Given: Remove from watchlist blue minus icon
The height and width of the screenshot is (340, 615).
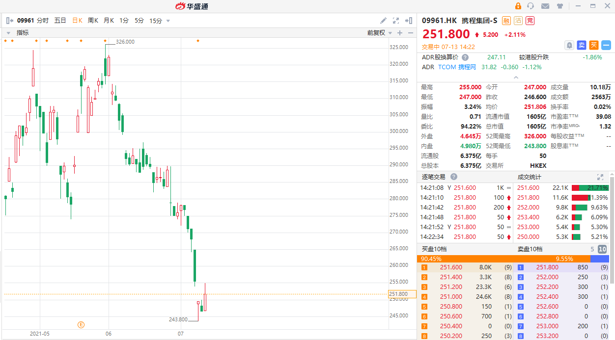Looking at the screenshot, I should [606, 45].
